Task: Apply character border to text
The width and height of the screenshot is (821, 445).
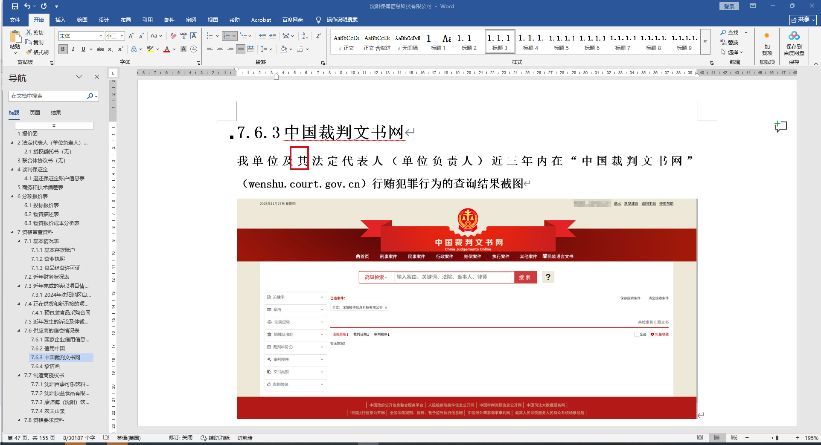Action: click(x=194, y=36)
